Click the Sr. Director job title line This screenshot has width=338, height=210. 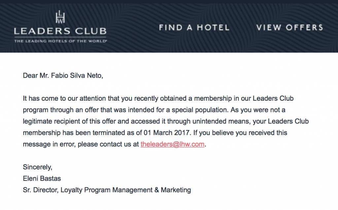point(107,190)
